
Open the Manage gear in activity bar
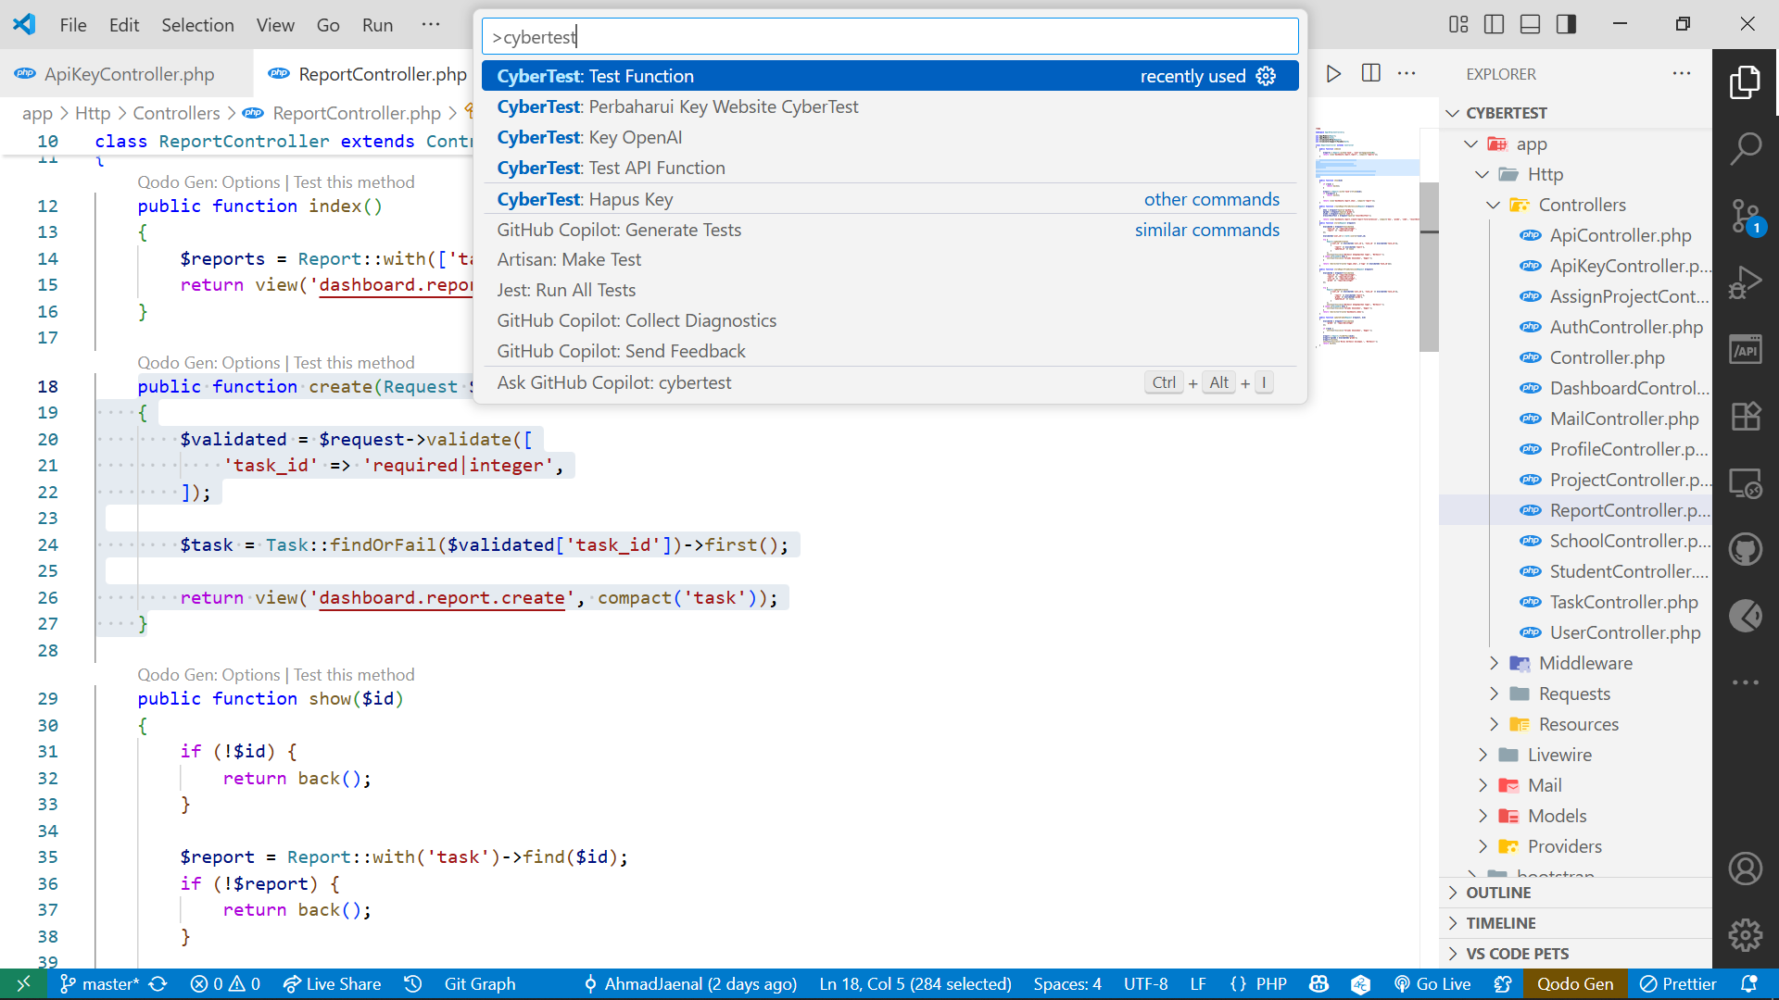pyautogui.click(x=1745, y=935)
